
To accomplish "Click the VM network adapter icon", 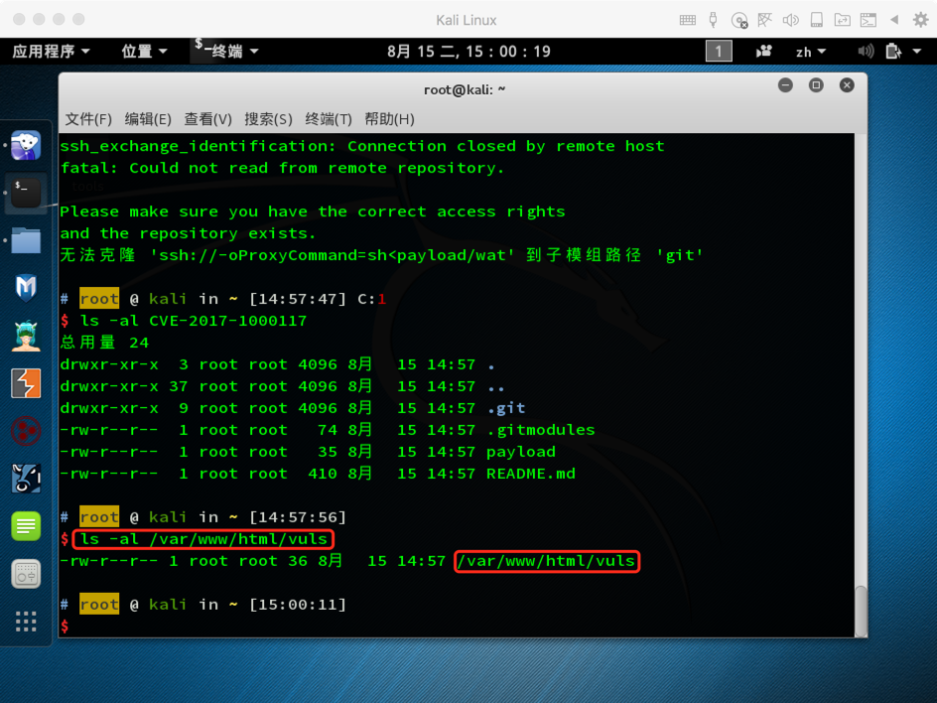I will pos(765,20).
